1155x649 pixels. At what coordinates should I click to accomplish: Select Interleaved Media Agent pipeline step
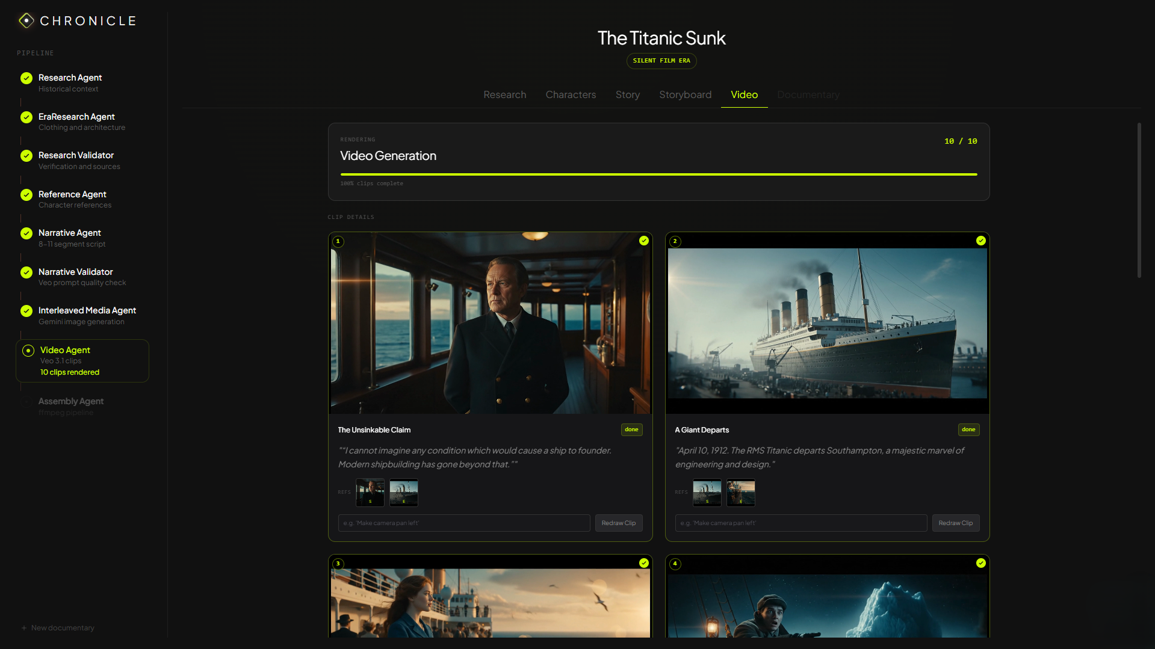(x=82, y=316)
